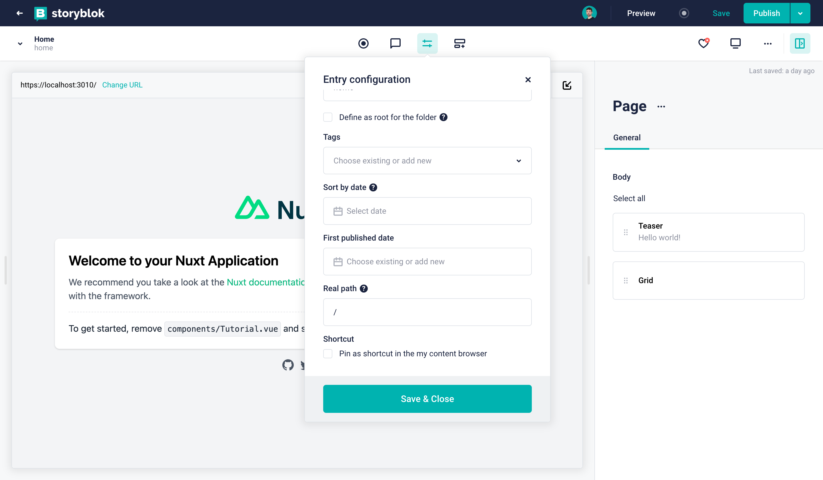Check Pin as shortcut in content browser
The image size is (823, 480).
pos(327,354)
